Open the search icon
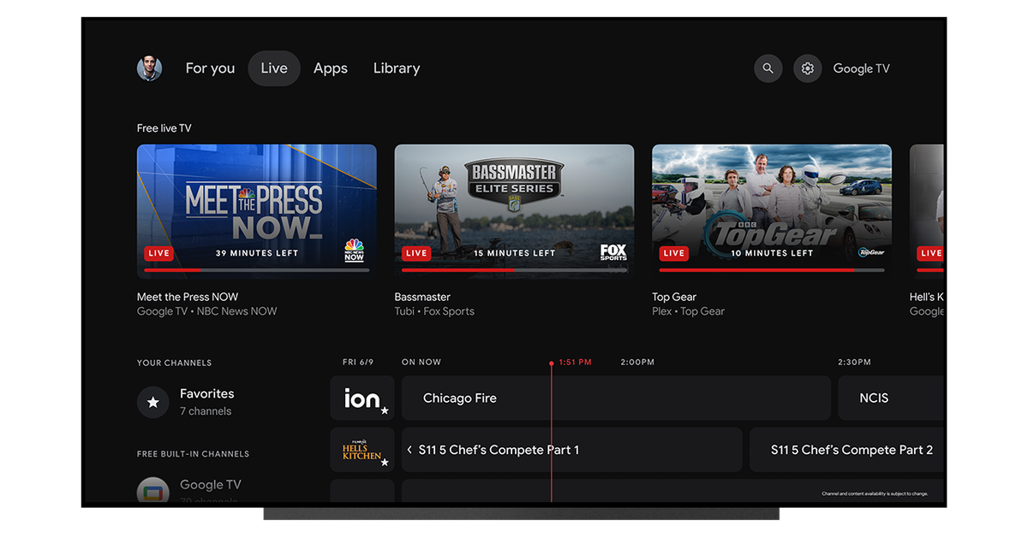The height and width of the screenshot is (537, 1028). coord(768,68)
